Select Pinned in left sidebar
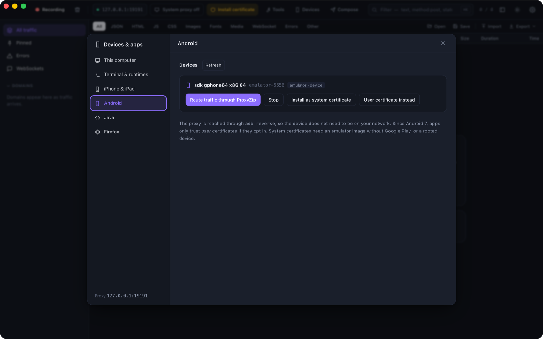 (44, 43)
